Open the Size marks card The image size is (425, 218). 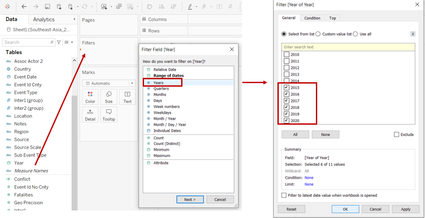click(109, 97)
